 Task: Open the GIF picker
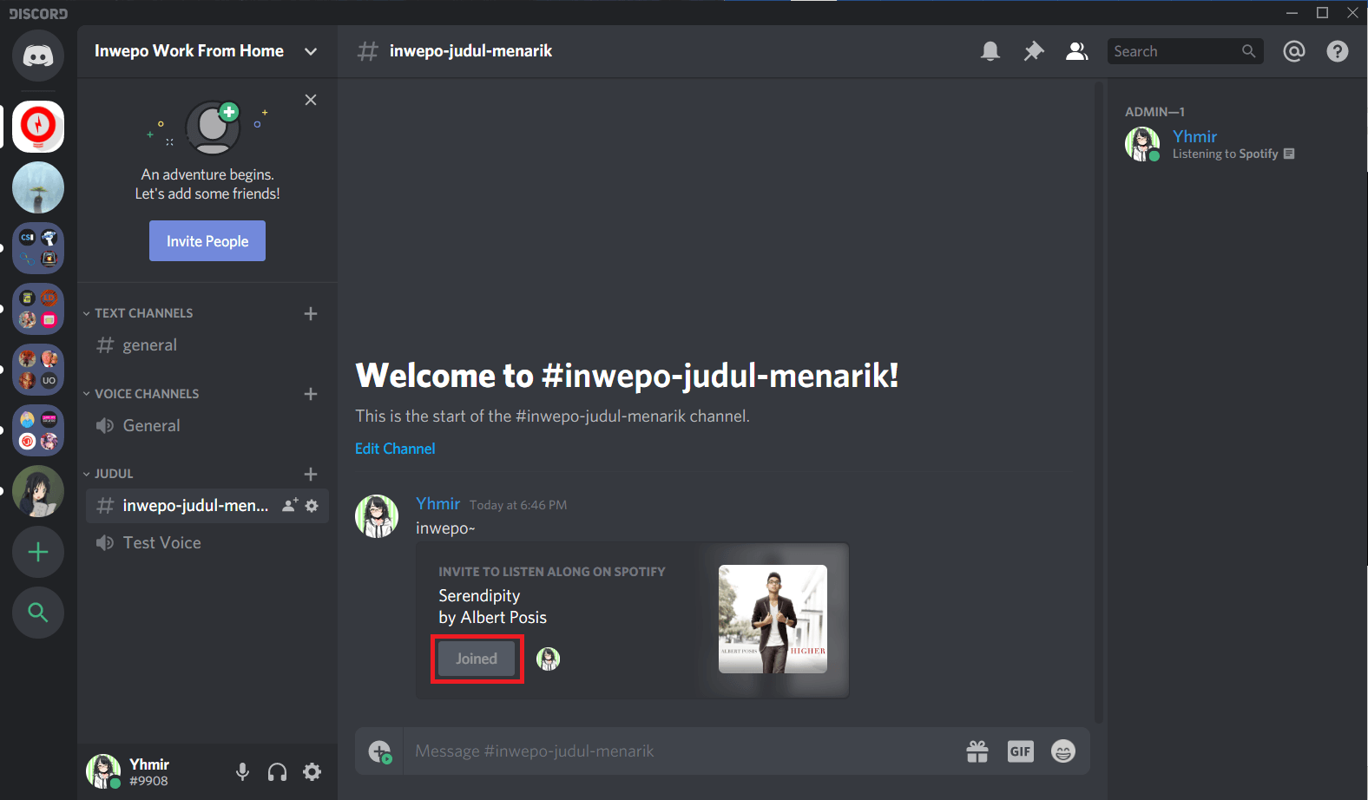pyautogui.click(x=1021, y=751)
